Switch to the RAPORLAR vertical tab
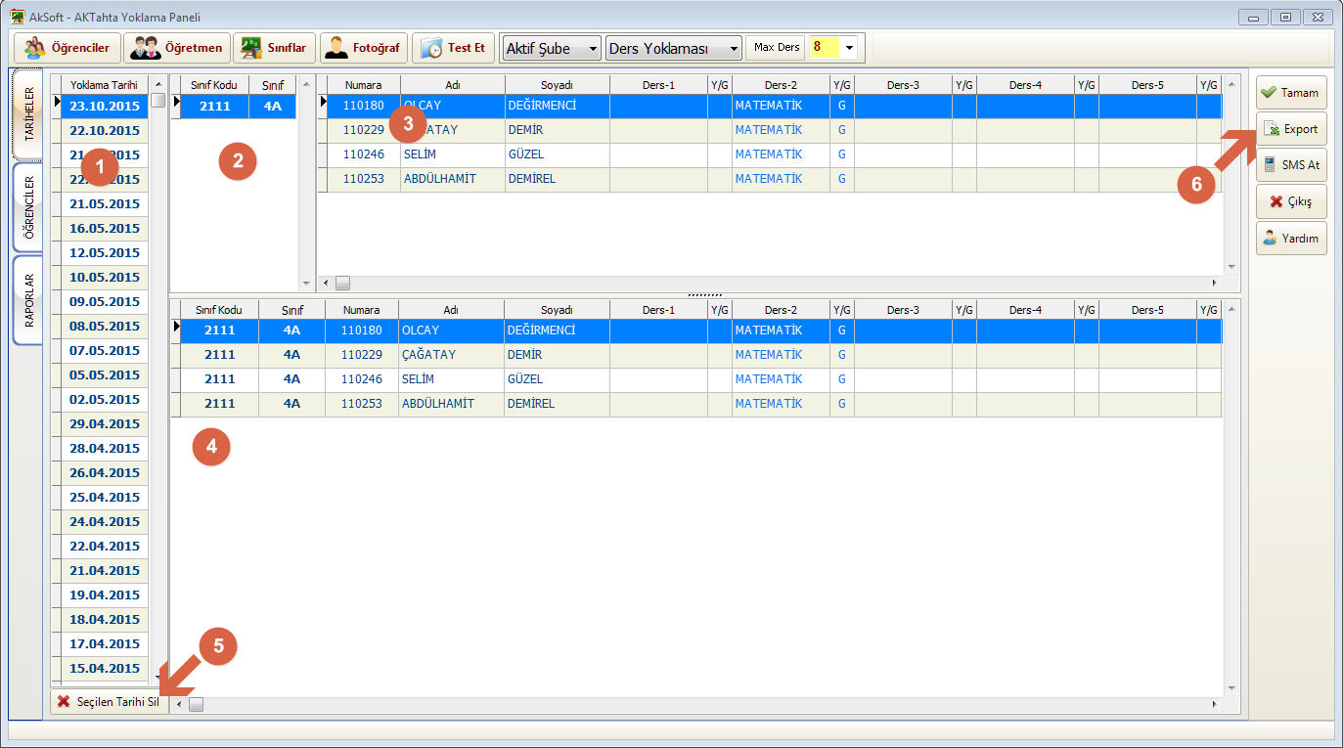The width and height of the screenshot is (1343, 748). coord(28,300)
